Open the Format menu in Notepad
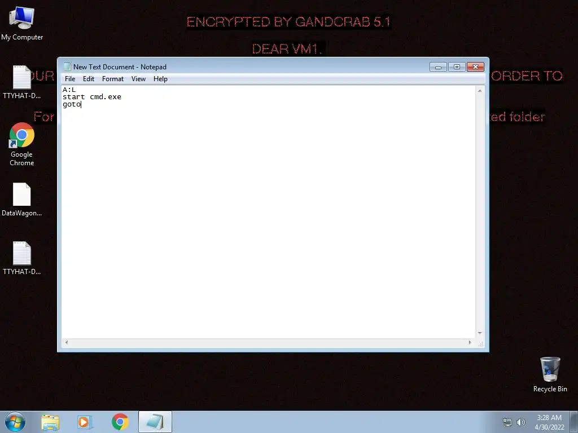Viewport: 578px width, 433px height. (113, 79)
